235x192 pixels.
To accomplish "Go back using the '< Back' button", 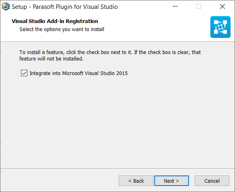I will click(x=136, y=181).
